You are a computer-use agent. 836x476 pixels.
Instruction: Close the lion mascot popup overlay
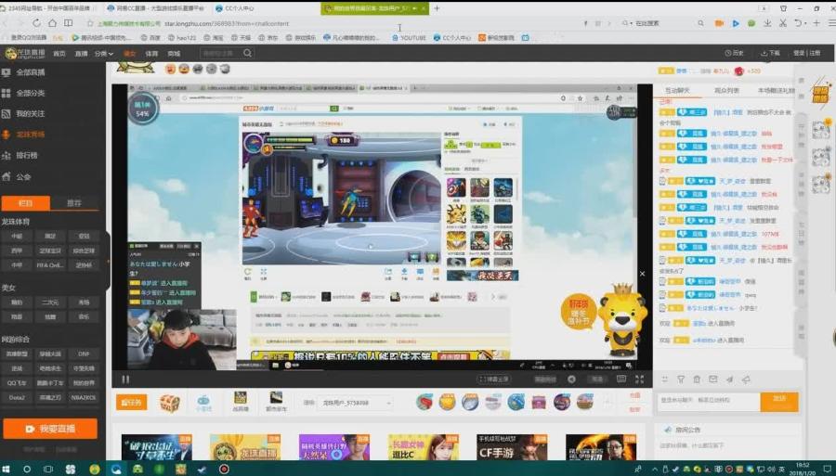tap(642, 274)
